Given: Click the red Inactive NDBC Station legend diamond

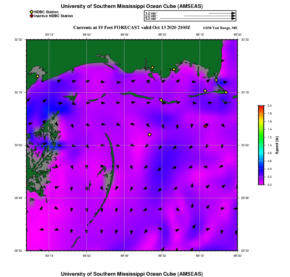Looking at the screenshot, I should click(x=31, y=16).
